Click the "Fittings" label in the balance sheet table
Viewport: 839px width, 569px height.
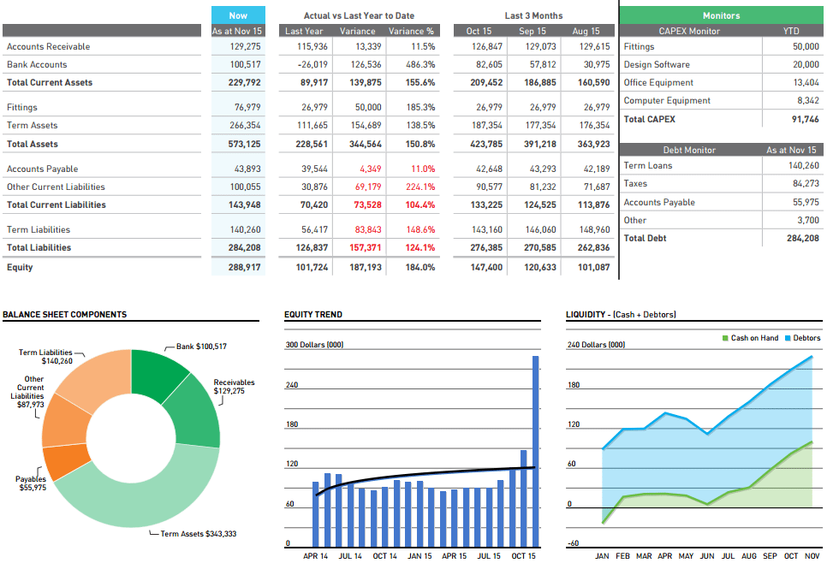[22, 107]
